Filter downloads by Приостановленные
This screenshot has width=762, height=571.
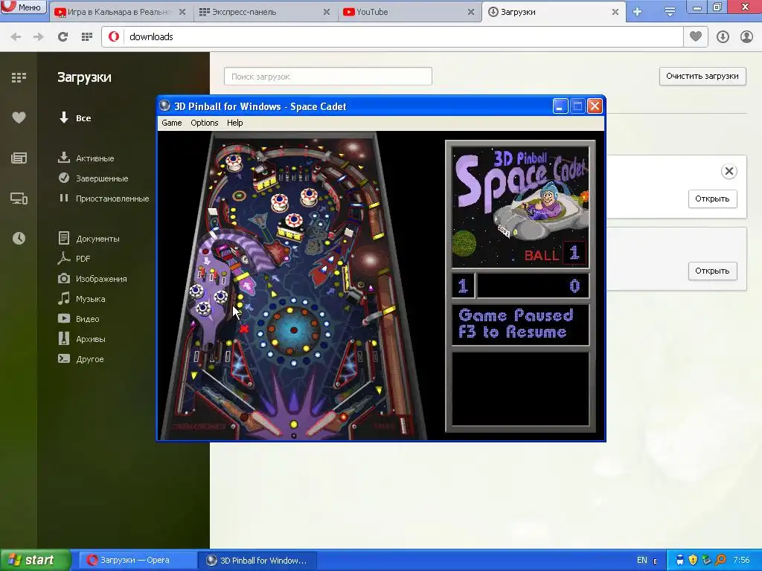coord(103,199)
